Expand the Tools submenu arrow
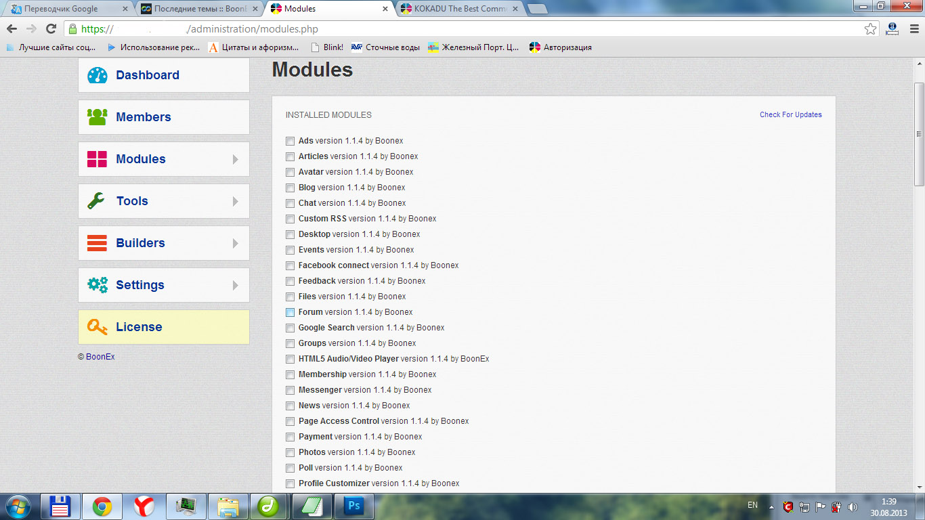Viewport: 925px width, 520px height. point(236,201)
